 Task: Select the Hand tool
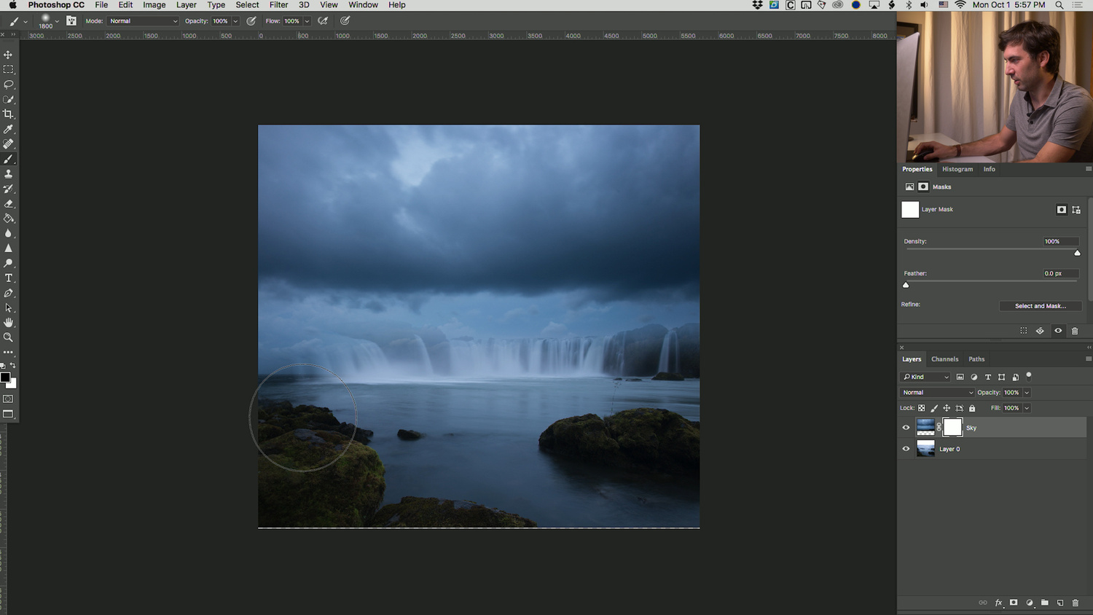point(8,323)
